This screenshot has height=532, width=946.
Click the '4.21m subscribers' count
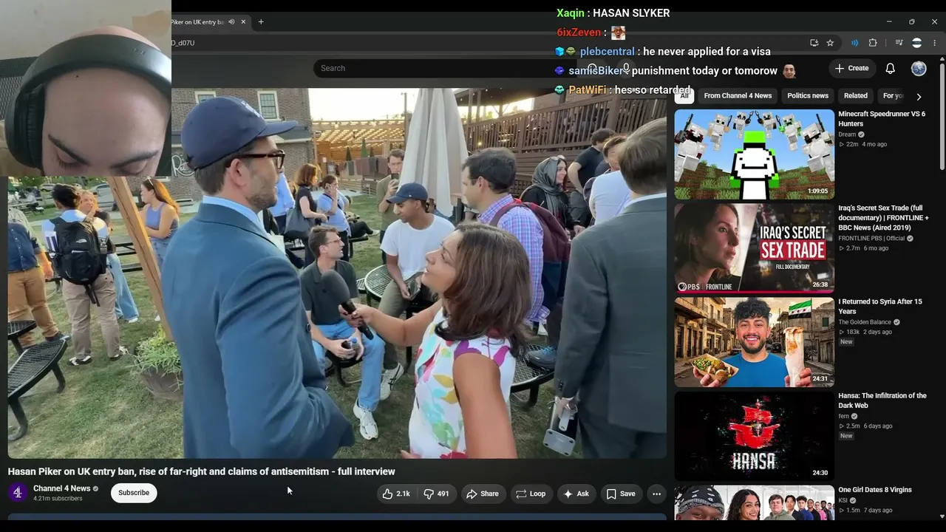point(58,499)
